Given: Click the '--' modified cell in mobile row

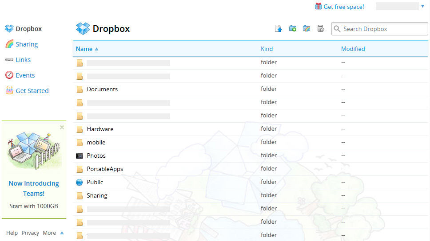Looking at the screenshot, I should pos(343,143).
